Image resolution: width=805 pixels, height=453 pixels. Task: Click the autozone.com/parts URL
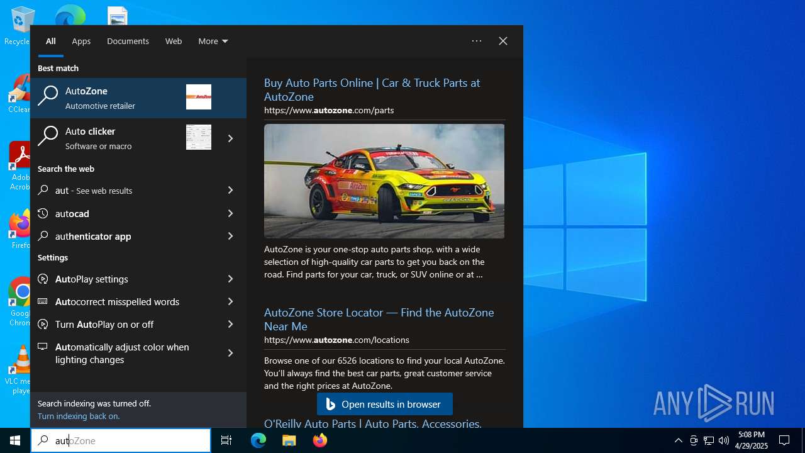329,110
